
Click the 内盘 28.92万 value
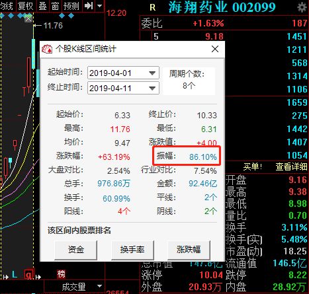click(x=290, y=287)
